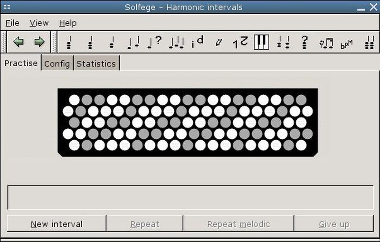
Task: Click the green forward arrow
Action: [39, 42]
